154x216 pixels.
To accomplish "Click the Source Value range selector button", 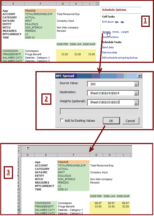I will (x=136, y=84).
